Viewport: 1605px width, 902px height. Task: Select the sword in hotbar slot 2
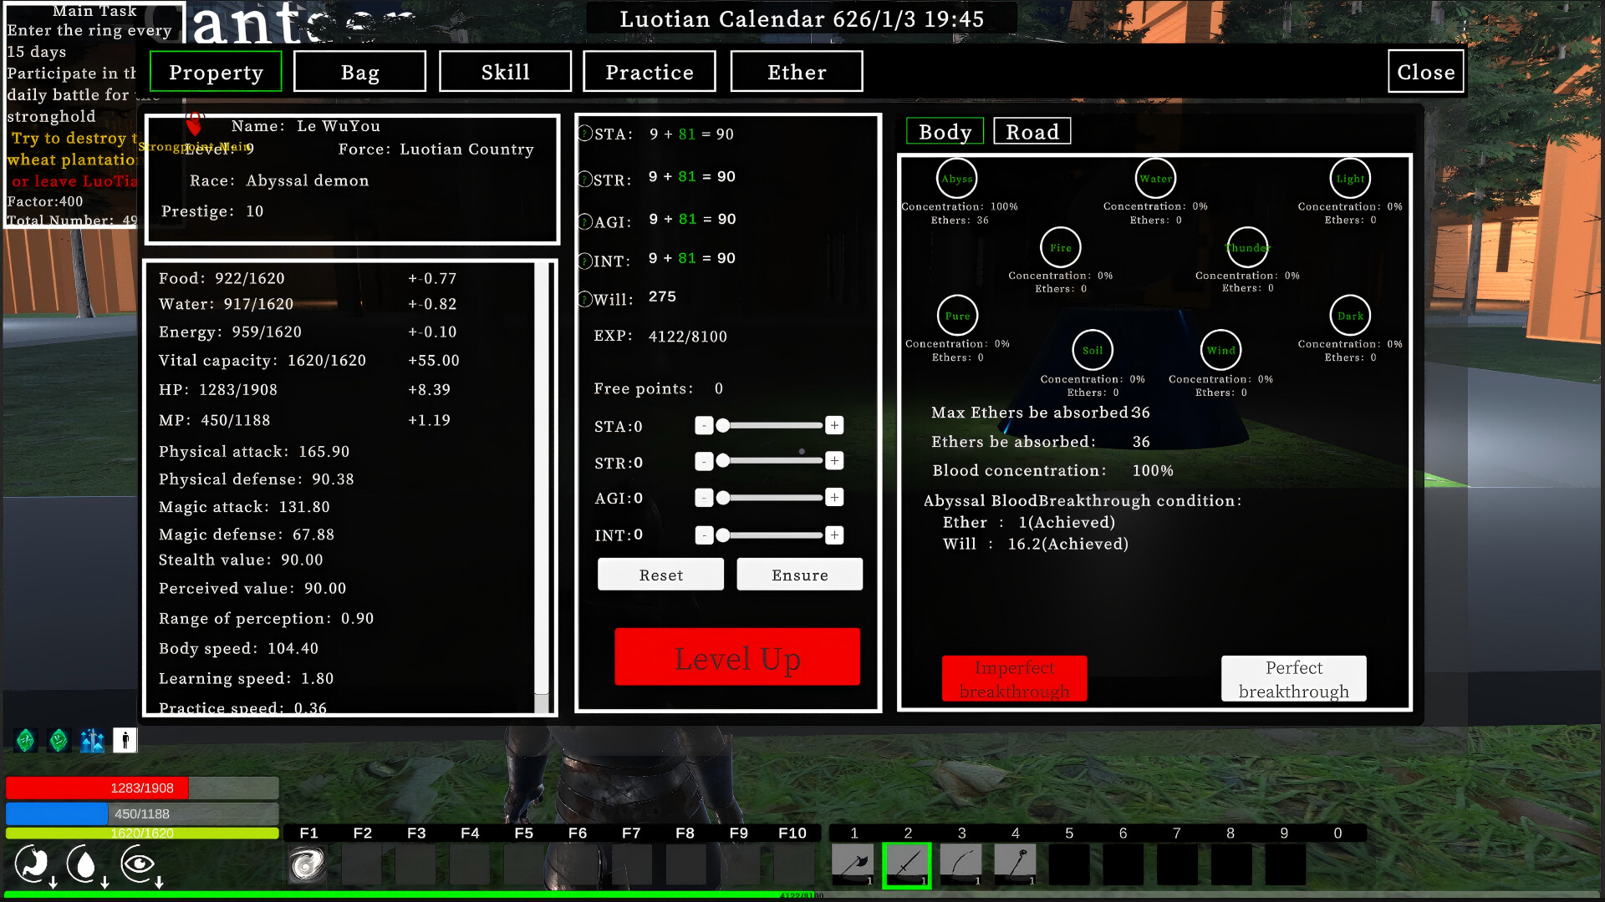click(907, 865)
